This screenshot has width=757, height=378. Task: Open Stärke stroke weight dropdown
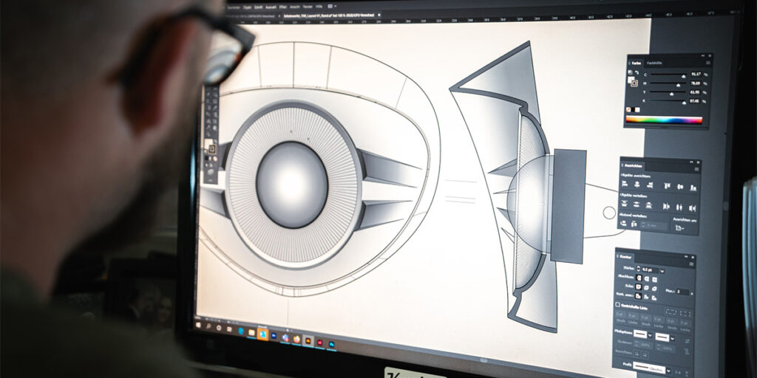tap(662, 271)
